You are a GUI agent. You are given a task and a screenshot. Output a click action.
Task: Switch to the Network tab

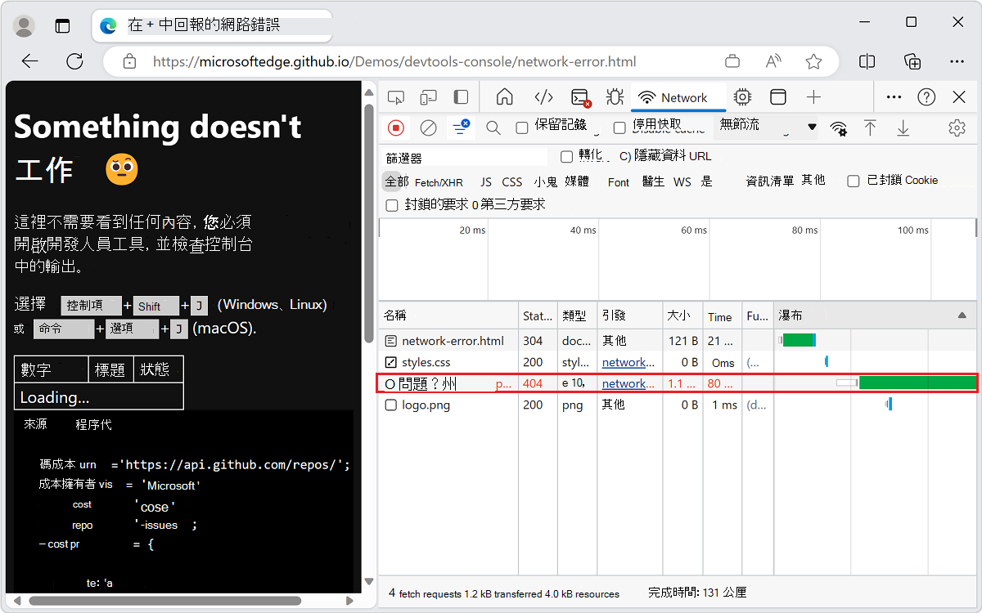(x=678, y=96)
